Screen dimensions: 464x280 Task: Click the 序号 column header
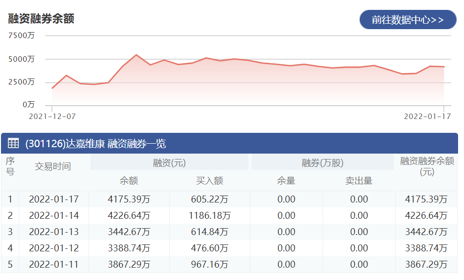click(10, 166)
